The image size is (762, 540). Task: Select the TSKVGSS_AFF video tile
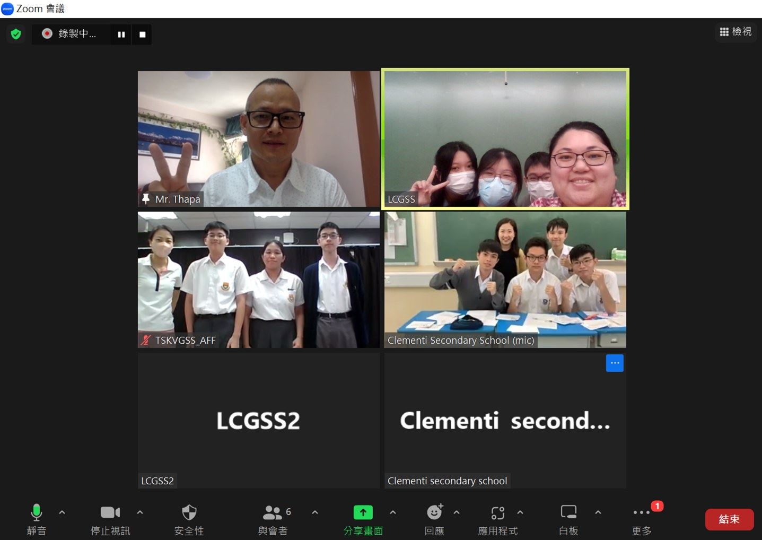[x=259, y=280]
